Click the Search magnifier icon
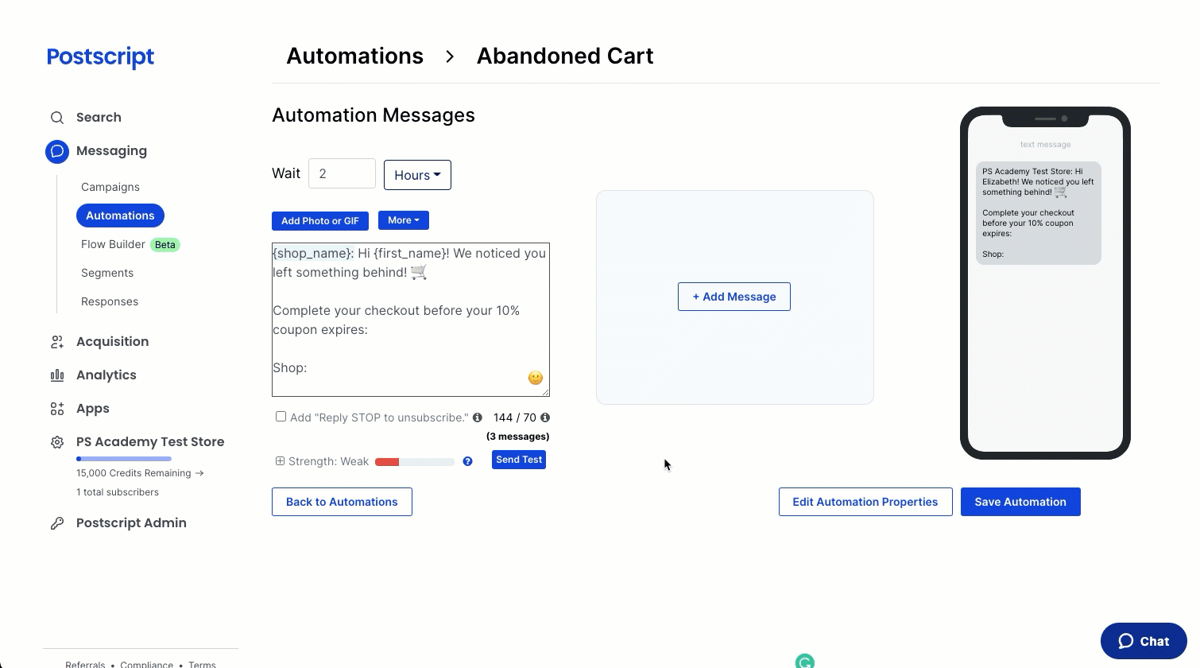 pyautogui.click(x=57, y=118)
